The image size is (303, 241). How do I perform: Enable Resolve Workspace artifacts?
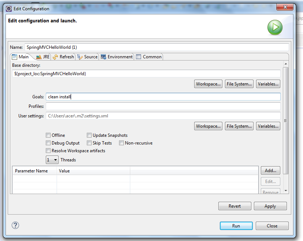pyautogui.click(x=48, y=150)
